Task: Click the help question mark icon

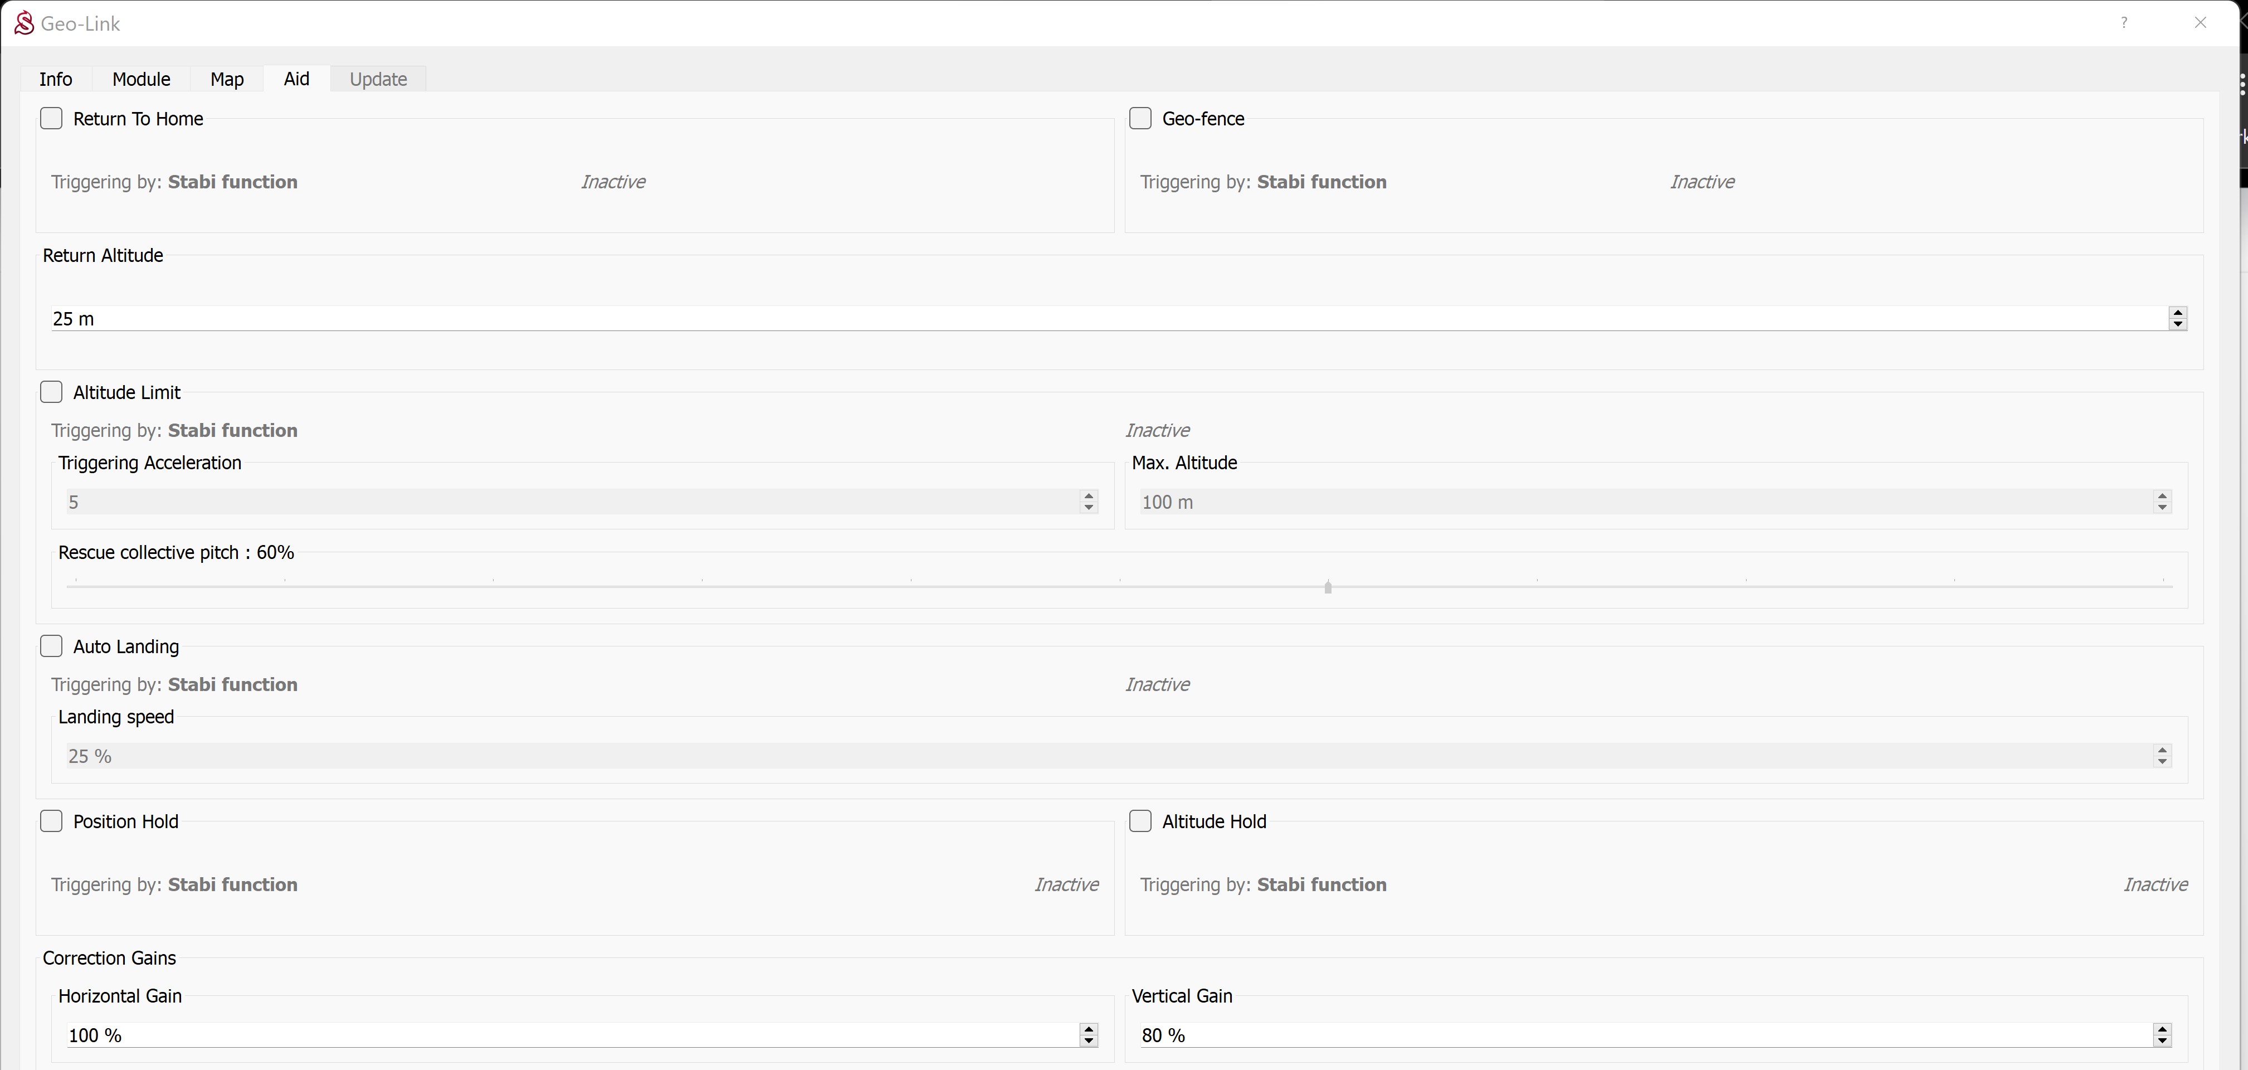Action: coord(2124,23)
